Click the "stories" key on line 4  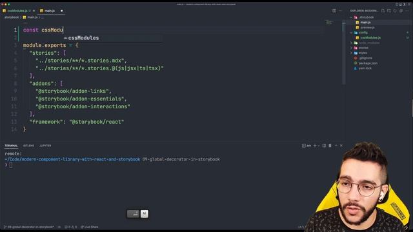[x=45, y=53]
